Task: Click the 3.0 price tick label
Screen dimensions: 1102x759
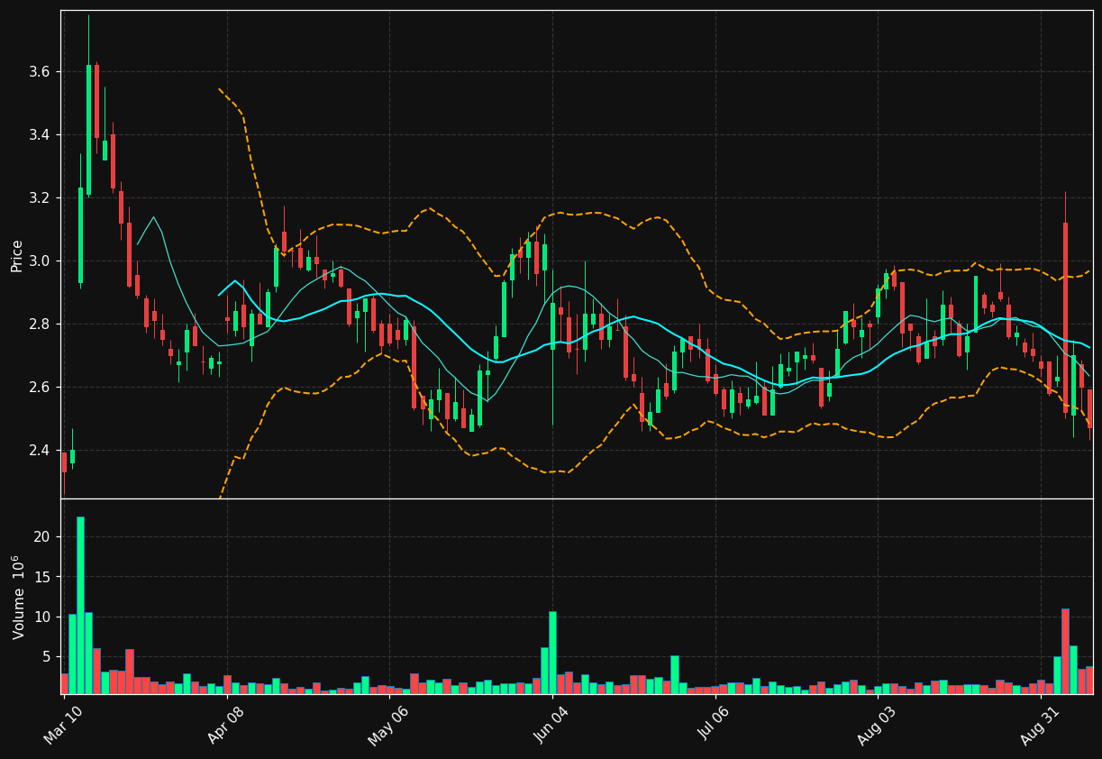Action: click(x=40, y=261)
